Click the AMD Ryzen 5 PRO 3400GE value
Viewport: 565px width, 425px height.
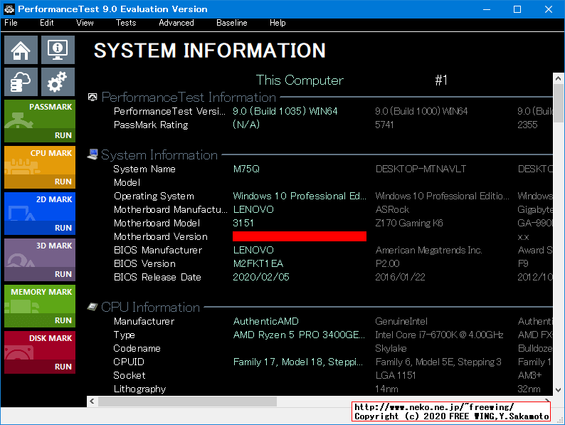point(299,335)
